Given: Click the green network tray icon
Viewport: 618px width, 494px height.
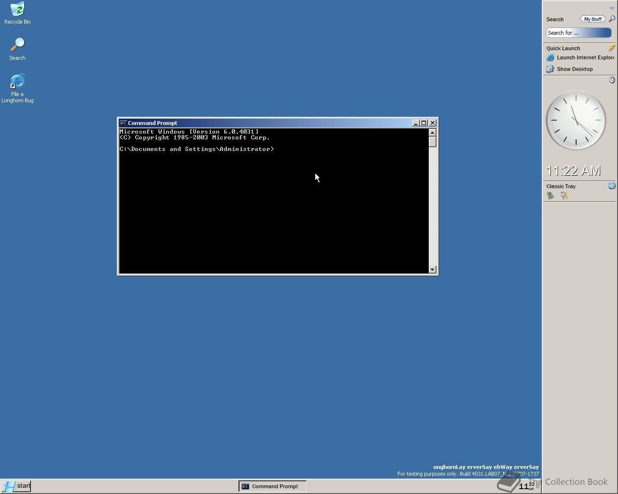Looking at the screenshot, I should point(550,195).
